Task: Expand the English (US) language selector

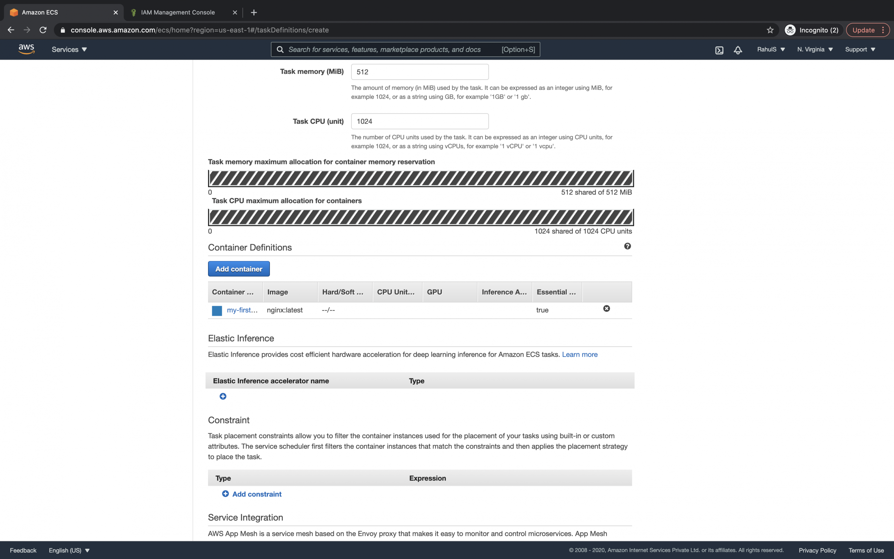Action: tap(69, 550)
